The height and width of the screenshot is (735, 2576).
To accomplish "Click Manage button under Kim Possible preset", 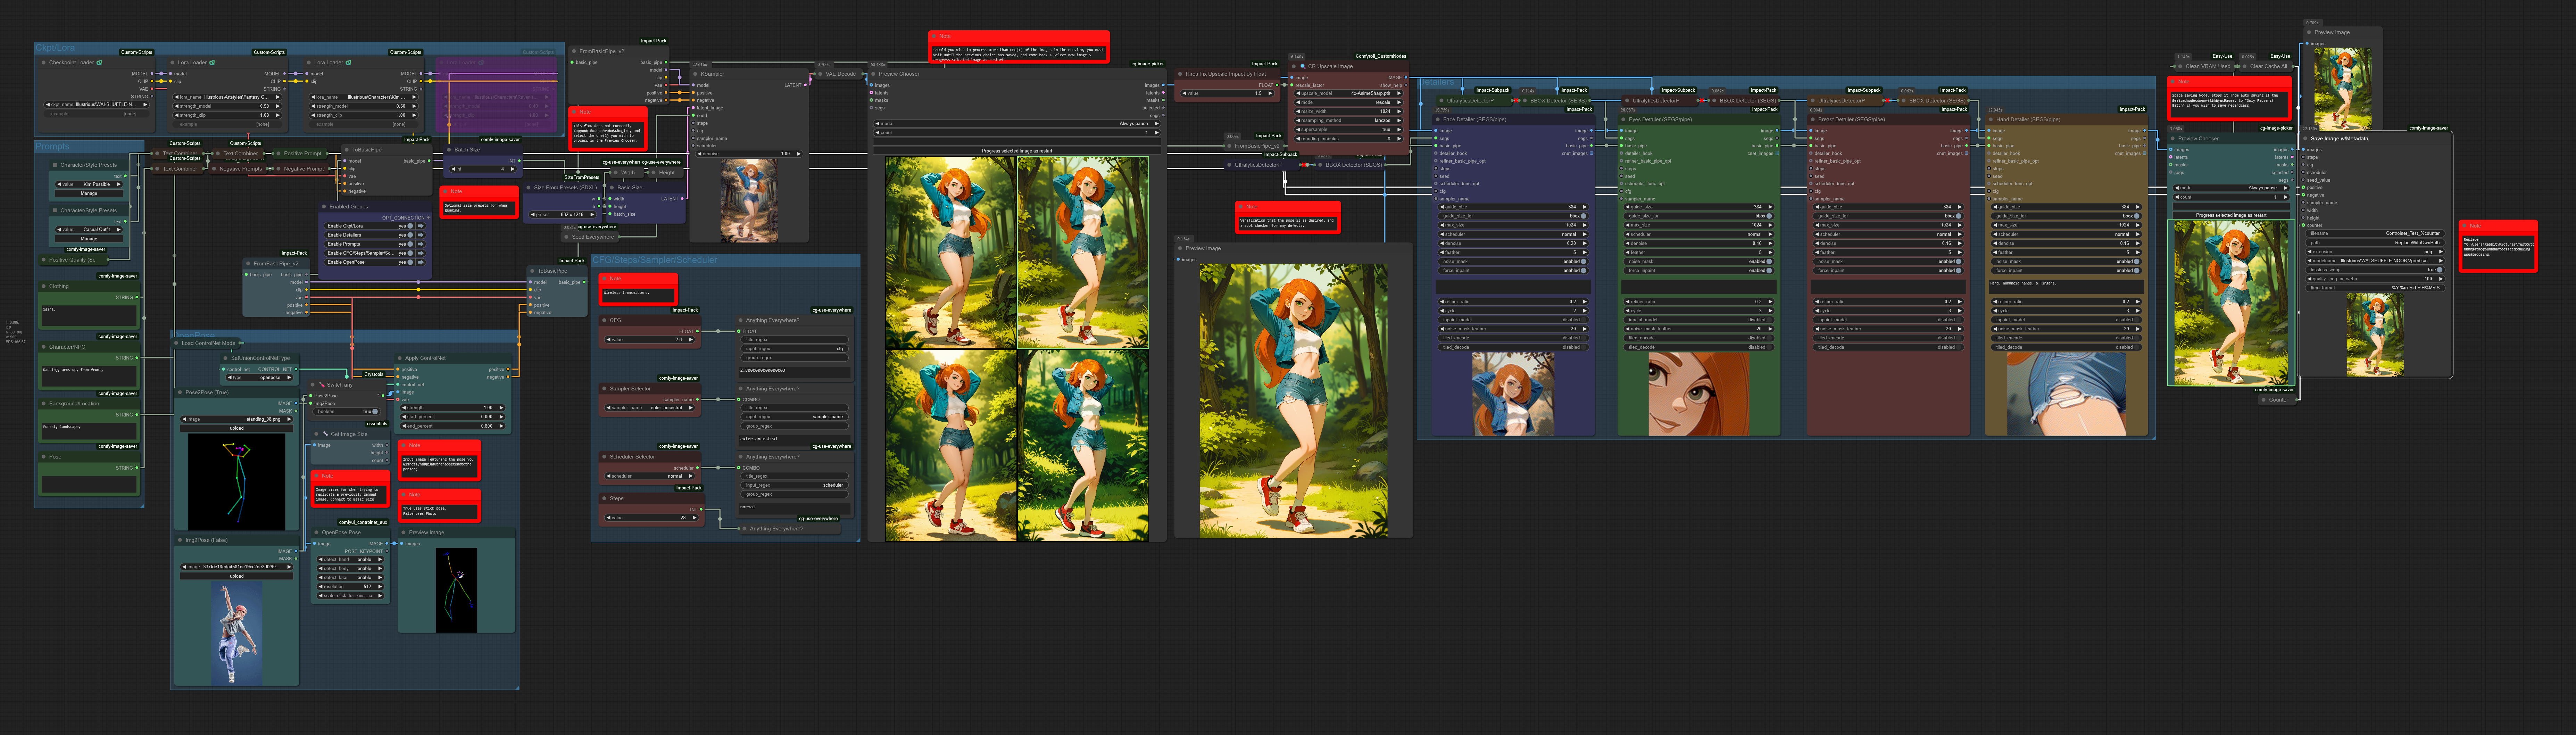I will pos(89,193).
